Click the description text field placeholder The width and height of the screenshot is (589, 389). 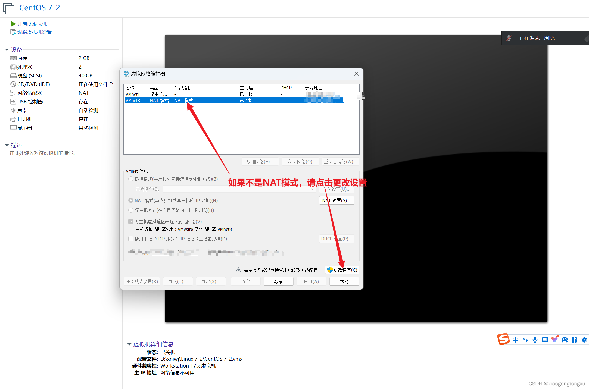[43, 153]
